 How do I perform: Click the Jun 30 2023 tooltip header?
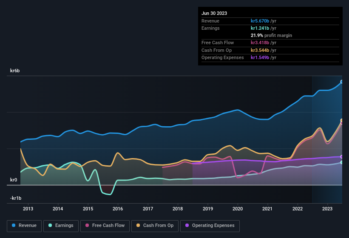214,13
